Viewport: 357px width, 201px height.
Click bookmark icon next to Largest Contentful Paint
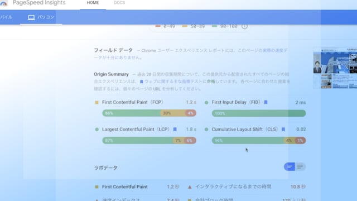click(175, 130)
